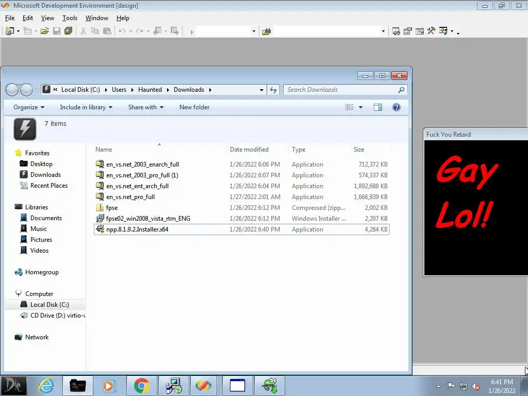Viewport: 528px width, 396px height.
Task: Open the View menu
Action: (47, 18)
